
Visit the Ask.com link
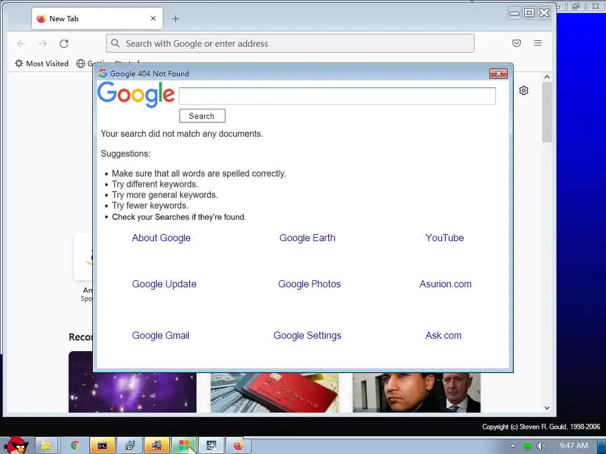click(x=443, y=336)
